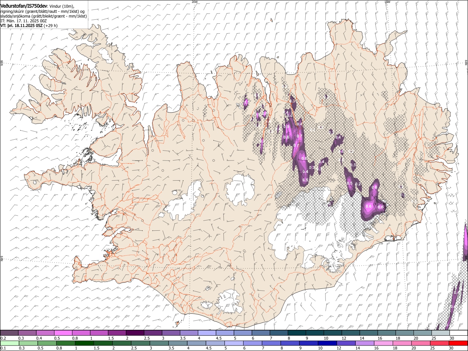Choose lower legend swatch between 6 and 7
Viewport: 468px width, 351px height.
tap(252, 343)
